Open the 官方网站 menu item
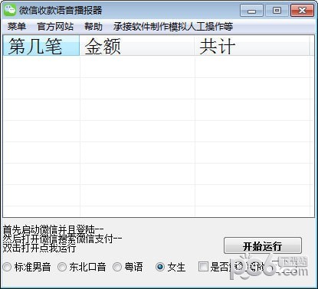Viewport: 318px width, 289px height. [x=55, y=27]
